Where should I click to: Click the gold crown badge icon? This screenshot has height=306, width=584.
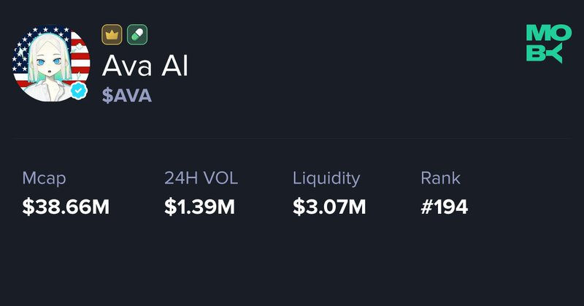tap(112, 34)
